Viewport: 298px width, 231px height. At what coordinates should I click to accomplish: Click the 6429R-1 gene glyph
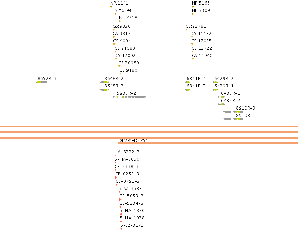click(215, 90)
